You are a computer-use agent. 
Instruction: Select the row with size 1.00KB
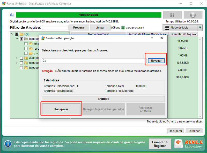[x=183, y=55]
